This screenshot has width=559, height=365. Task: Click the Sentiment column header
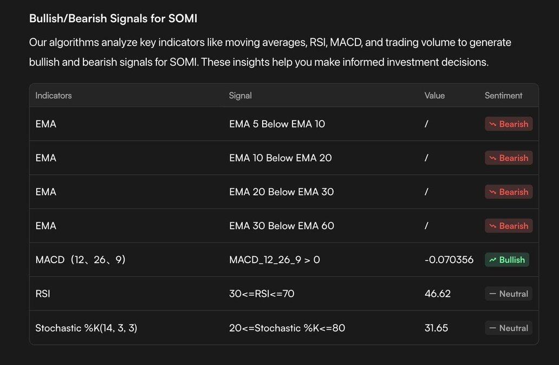503,96
